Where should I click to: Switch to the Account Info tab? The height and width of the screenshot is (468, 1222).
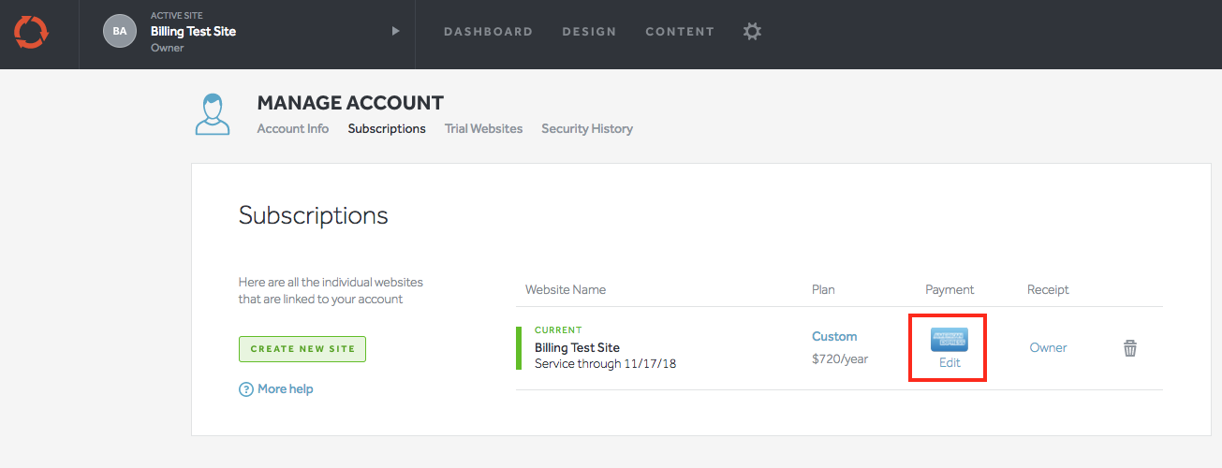click(x=293, y=129)
